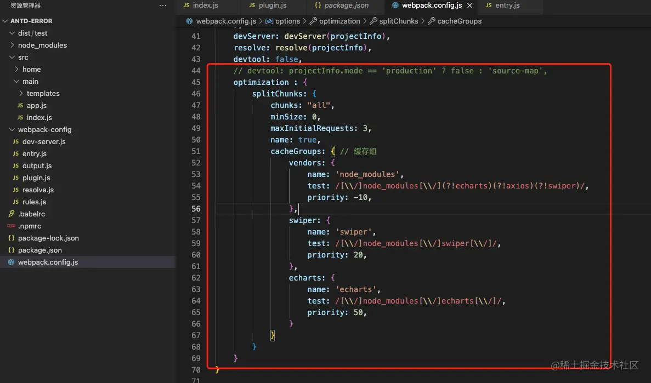651x383 pixels.
Task: Click the 'priority: -10' code line
Action: (339, 197)
